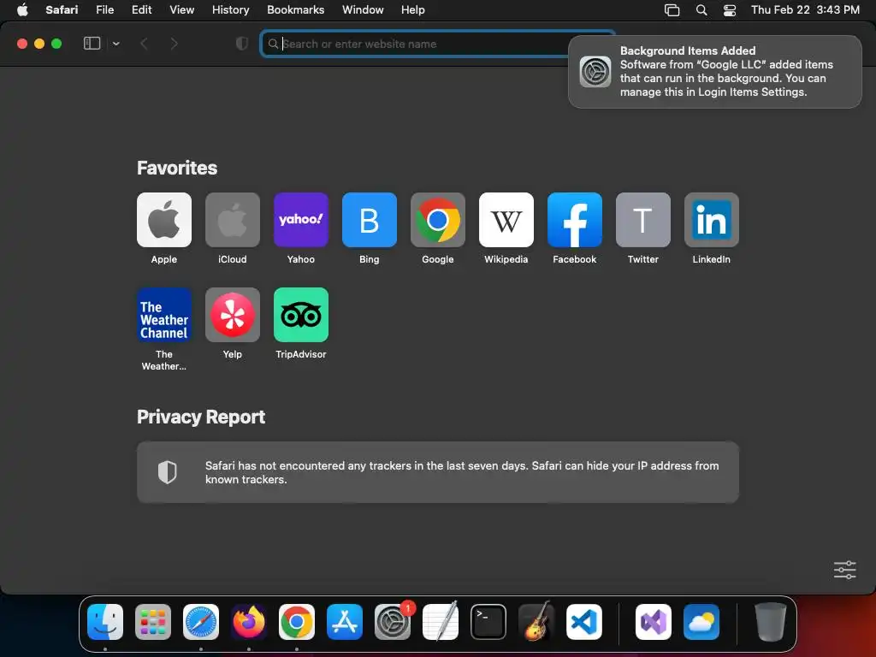Launch Visual Studio Code from the Dock
The width and height of the screenshot is (876, 657).
pyautogui.click(x=583, y=621)
